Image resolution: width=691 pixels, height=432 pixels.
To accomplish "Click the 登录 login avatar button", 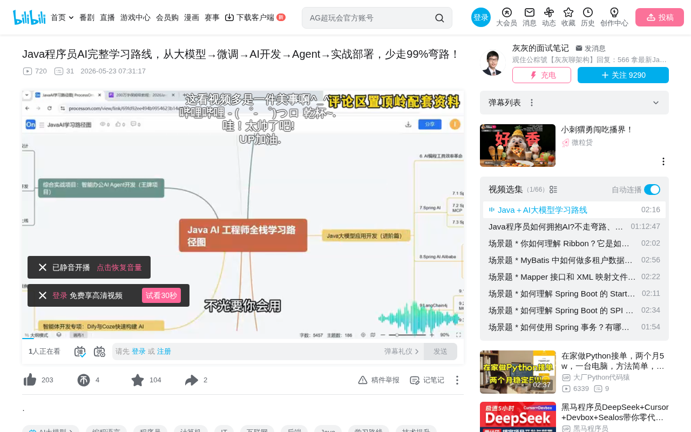I will 481,17.
